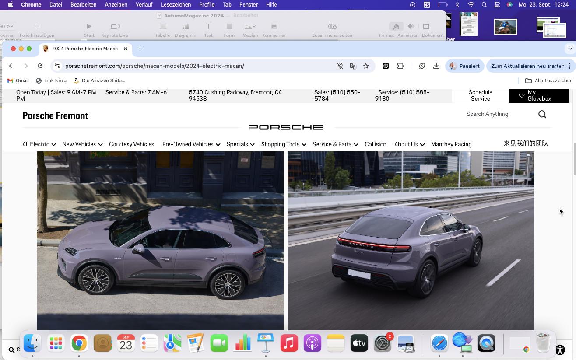Viewport: 576px width, 360px height.
Task: Open the Die Amazon Seite bookmark
Action: (x=99, y=80)
